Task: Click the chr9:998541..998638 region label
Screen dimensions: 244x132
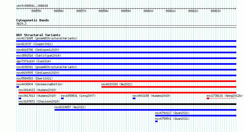Action: tap(32, 6)
